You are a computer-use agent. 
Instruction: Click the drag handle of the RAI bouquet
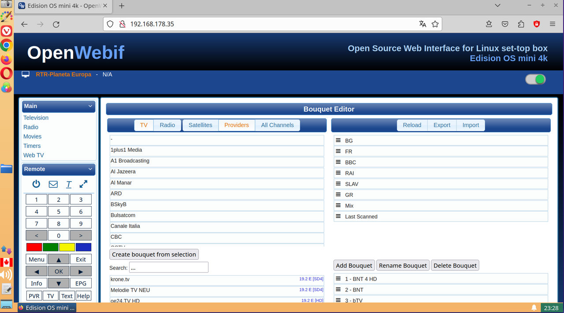[x=338, y=173]
